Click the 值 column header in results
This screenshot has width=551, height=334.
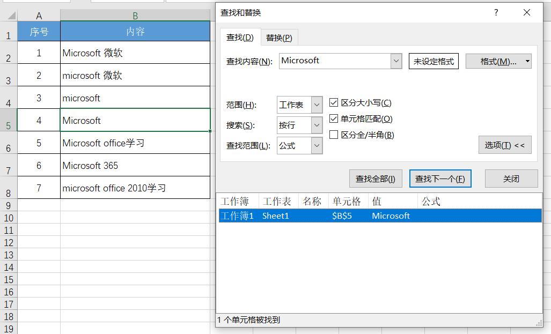(x=393, y=201)
